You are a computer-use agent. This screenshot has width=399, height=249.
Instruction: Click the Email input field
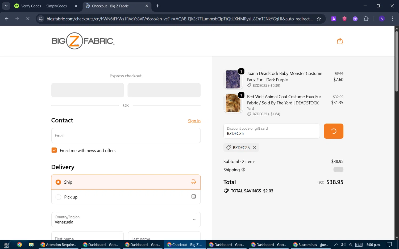126,136
